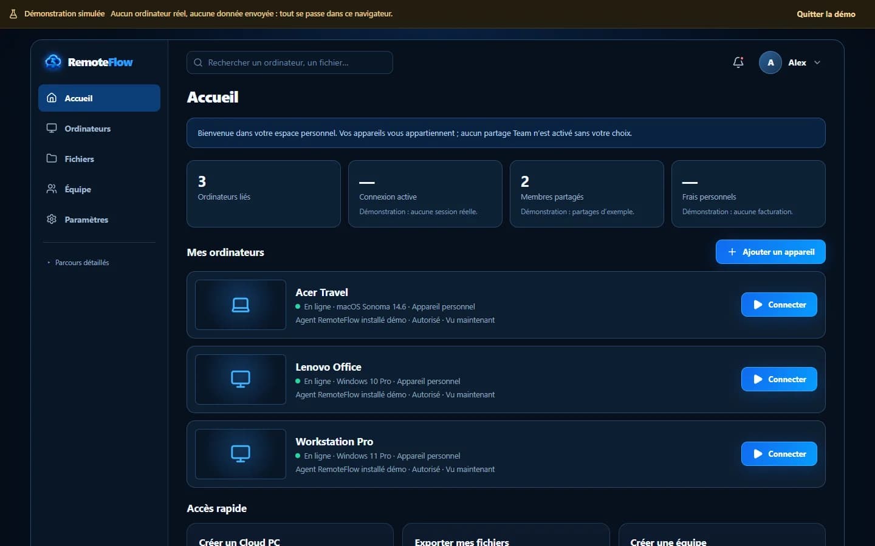Connect to Lenovo Office
This screenshot has width=875, height=546.
click(x=779, y=379)
